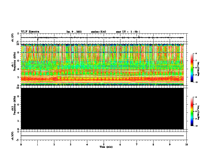Viewport: 210px width, 162px height.
Task: Click the start UT time label
Action: (x=128, y=32)
